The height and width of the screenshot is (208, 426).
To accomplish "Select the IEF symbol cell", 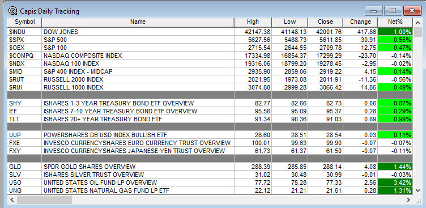I will [24, 111].
